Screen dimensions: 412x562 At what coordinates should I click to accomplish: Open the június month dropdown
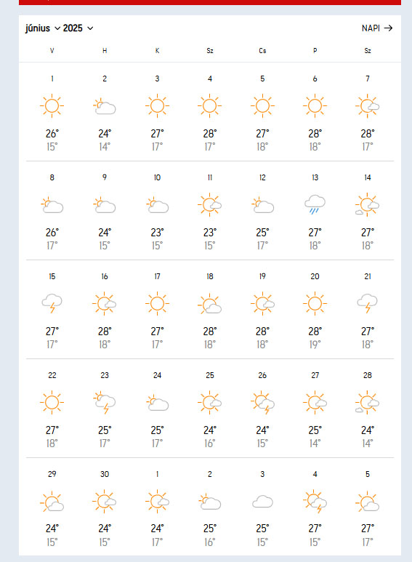[43, 28]
